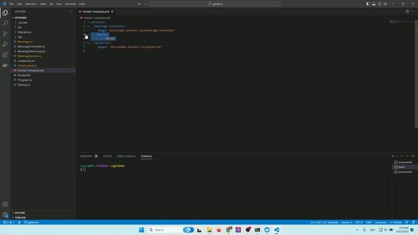Viewport: 418px width, 235px height.
Task: Open the Help menu
Action: (x=82, y=4)
